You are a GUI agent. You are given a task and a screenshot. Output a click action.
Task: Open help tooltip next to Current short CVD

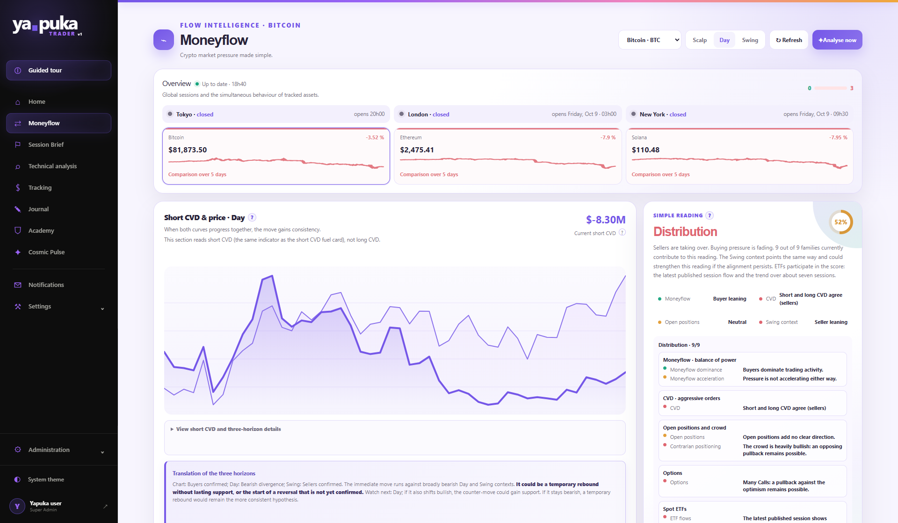pos(622,232)
